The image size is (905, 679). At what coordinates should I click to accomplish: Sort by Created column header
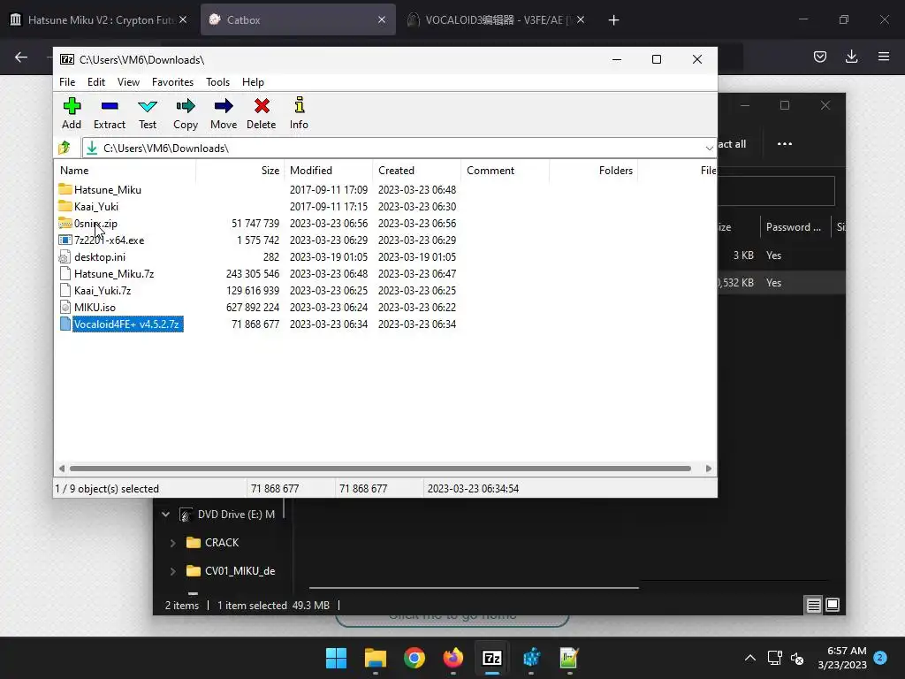pyautogui.click(x=417, y=171)
